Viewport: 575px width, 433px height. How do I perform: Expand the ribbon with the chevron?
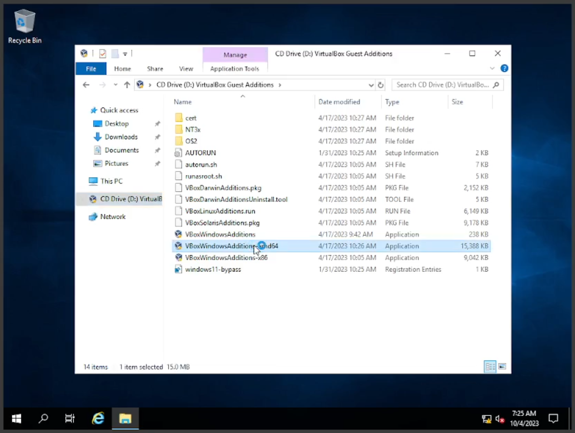click(x=492, y=68)
